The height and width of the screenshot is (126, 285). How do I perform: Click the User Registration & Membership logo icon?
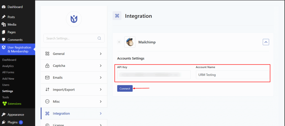click(x=4, y=47)
